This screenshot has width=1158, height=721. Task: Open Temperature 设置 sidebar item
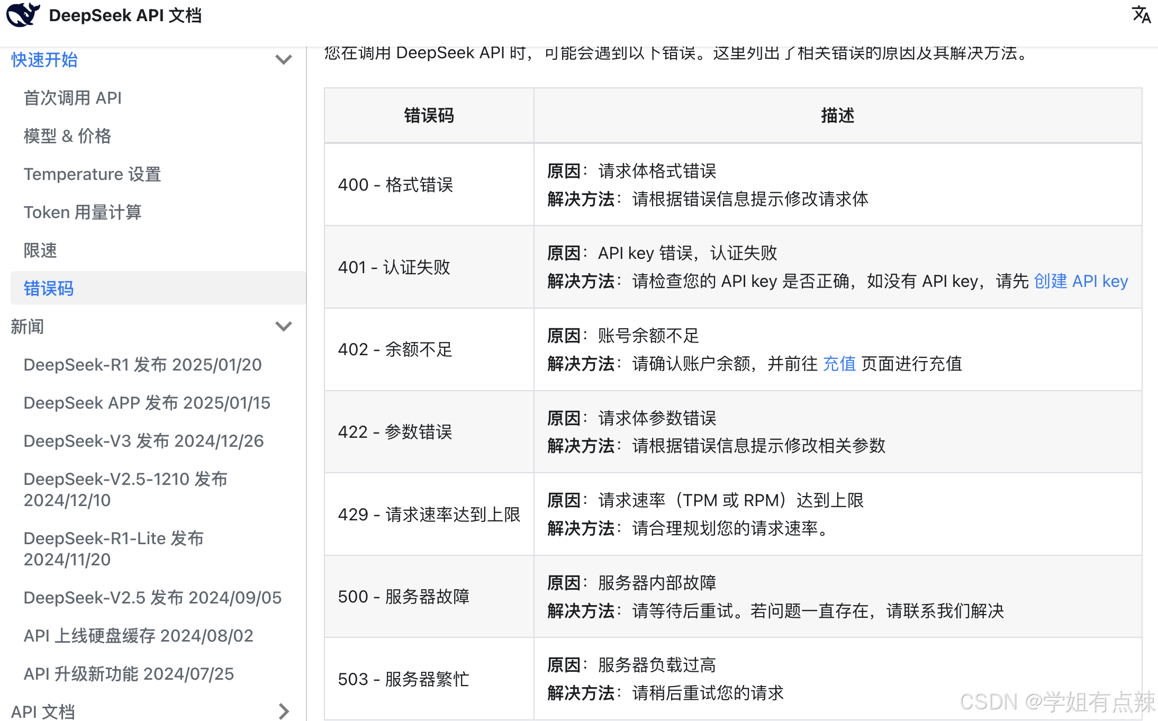[93, 174]
